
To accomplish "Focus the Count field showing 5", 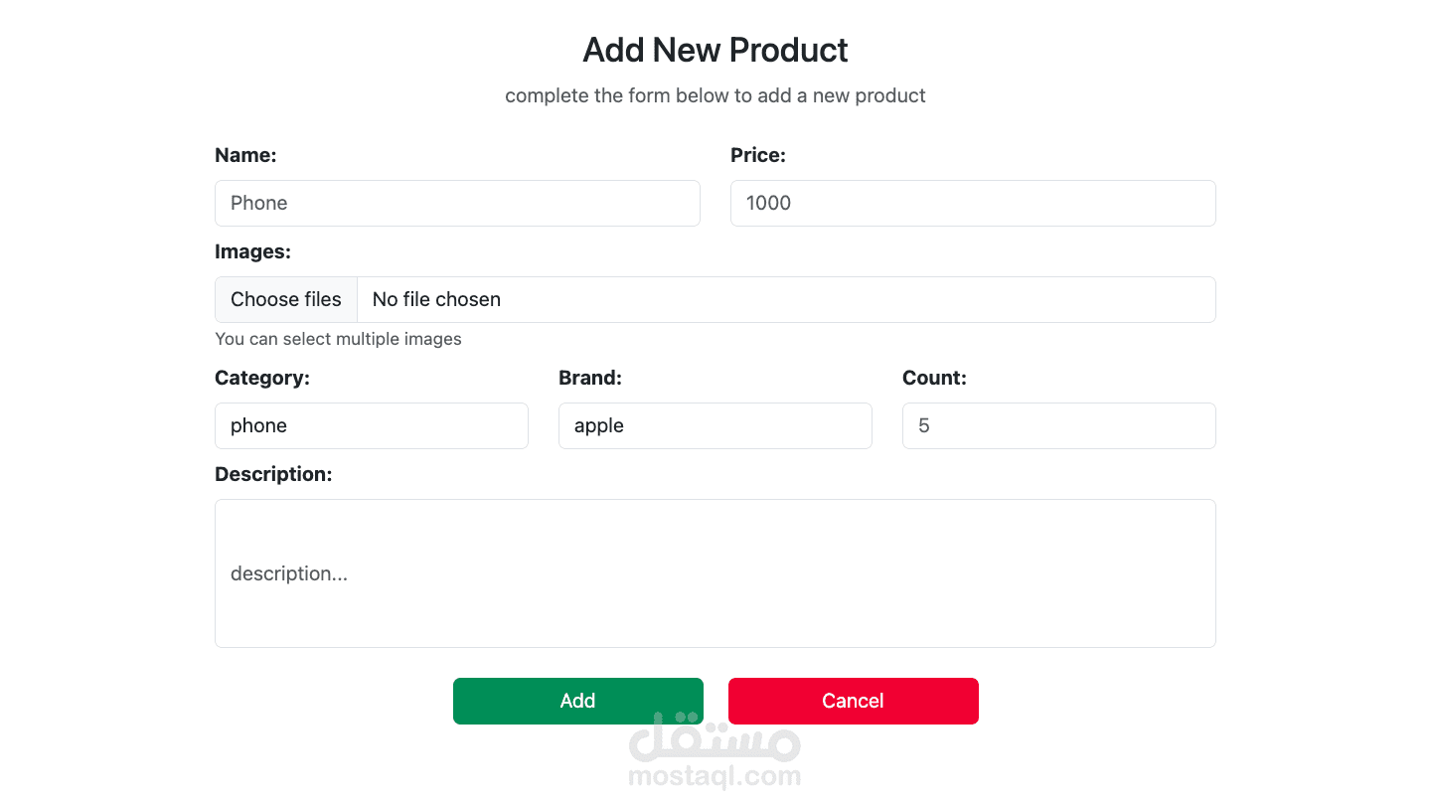I will 1059,425.
